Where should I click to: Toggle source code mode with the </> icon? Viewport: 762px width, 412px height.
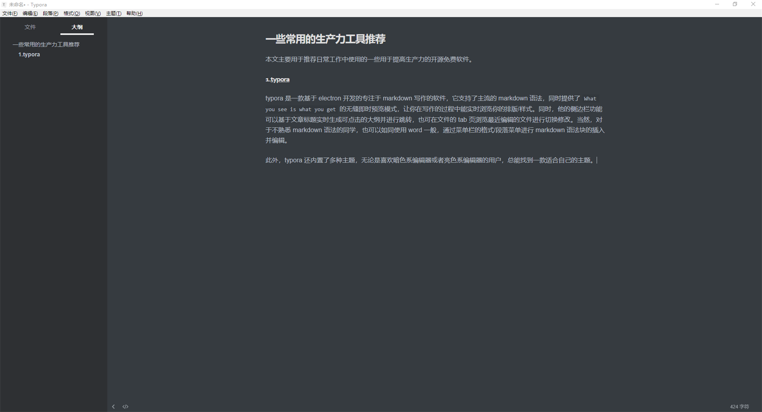point(125,406)
